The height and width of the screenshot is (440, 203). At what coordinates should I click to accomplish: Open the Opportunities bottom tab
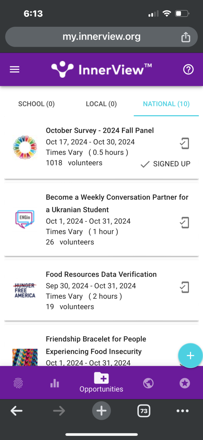pos(101,383)
